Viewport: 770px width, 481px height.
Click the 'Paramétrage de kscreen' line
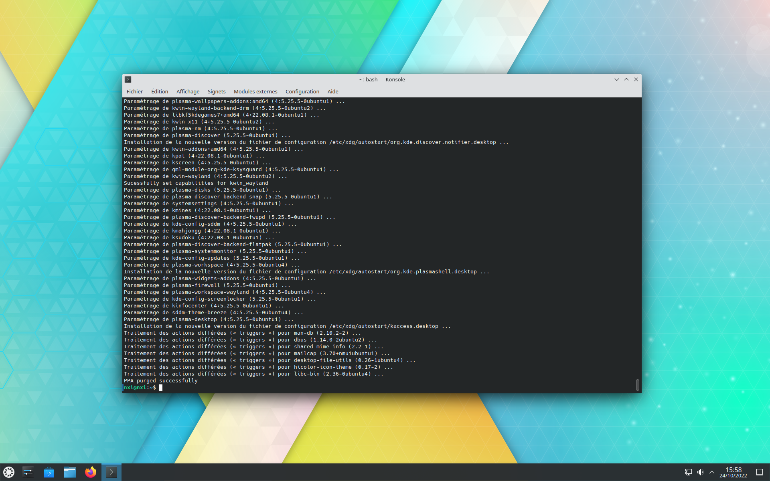[x=198, y=163]
